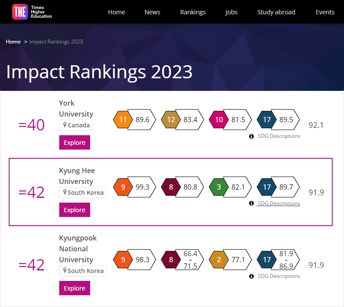Click the Times Higher Education logo

tap(32, 12)
